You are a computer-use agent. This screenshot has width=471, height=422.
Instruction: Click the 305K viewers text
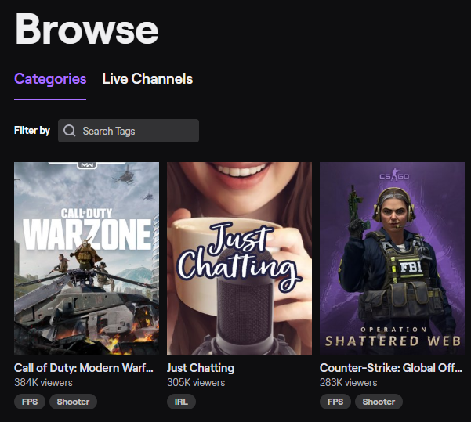(x=196, y=383)
